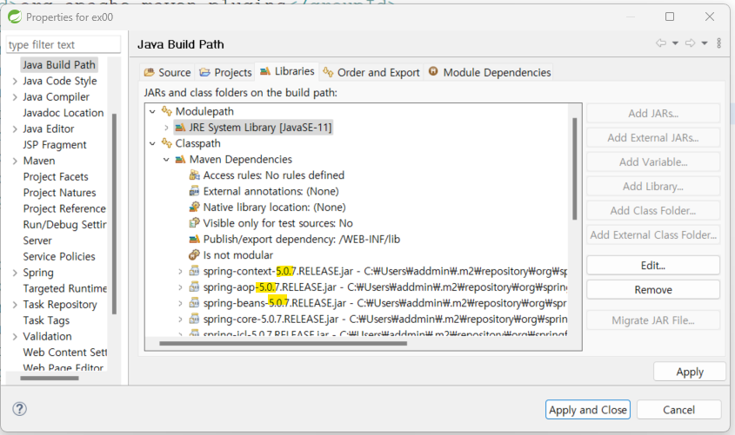Viewport: 735px width, 435px height.
Task: Click Apply and Close
Action: [x=588, y=410]
